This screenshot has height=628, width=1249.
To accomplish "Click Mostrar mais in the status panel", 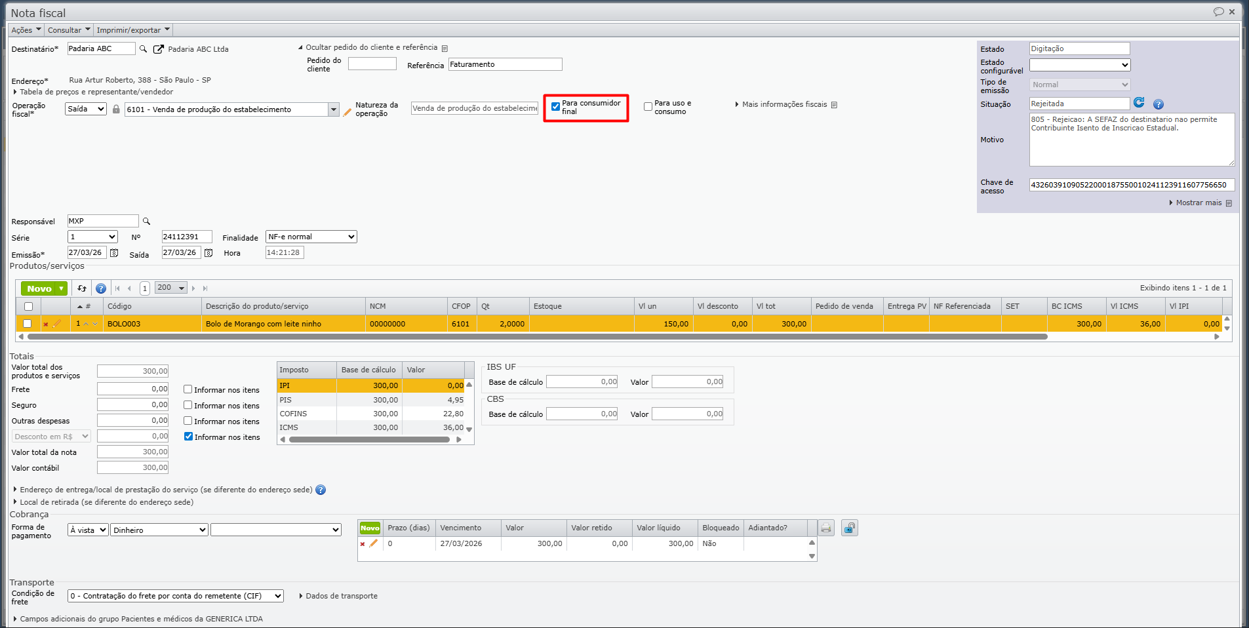I will pos(1198,203).
